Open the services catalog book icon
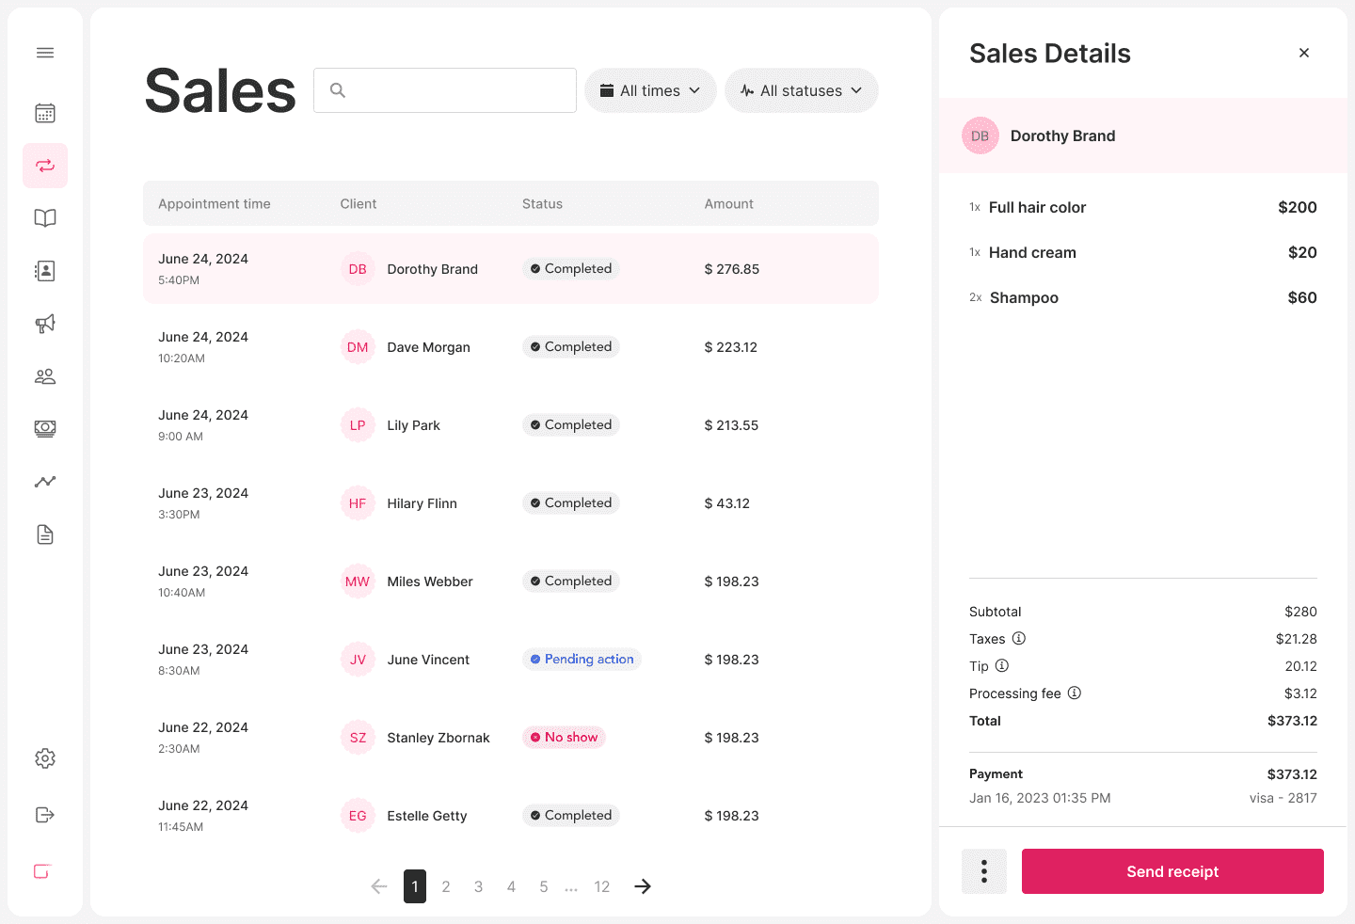 click(44, 217)
